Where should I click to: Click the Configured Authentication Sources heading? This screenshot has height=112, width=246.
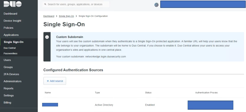click(73, 70)
